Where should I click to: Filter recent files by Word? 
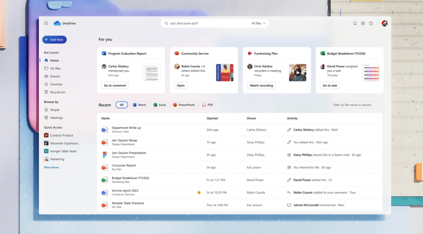(x=139, y=105)
